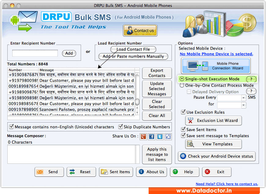Click the Contact us button
Image resolution: width=266 pixels, height=194 pixels.
140,31
